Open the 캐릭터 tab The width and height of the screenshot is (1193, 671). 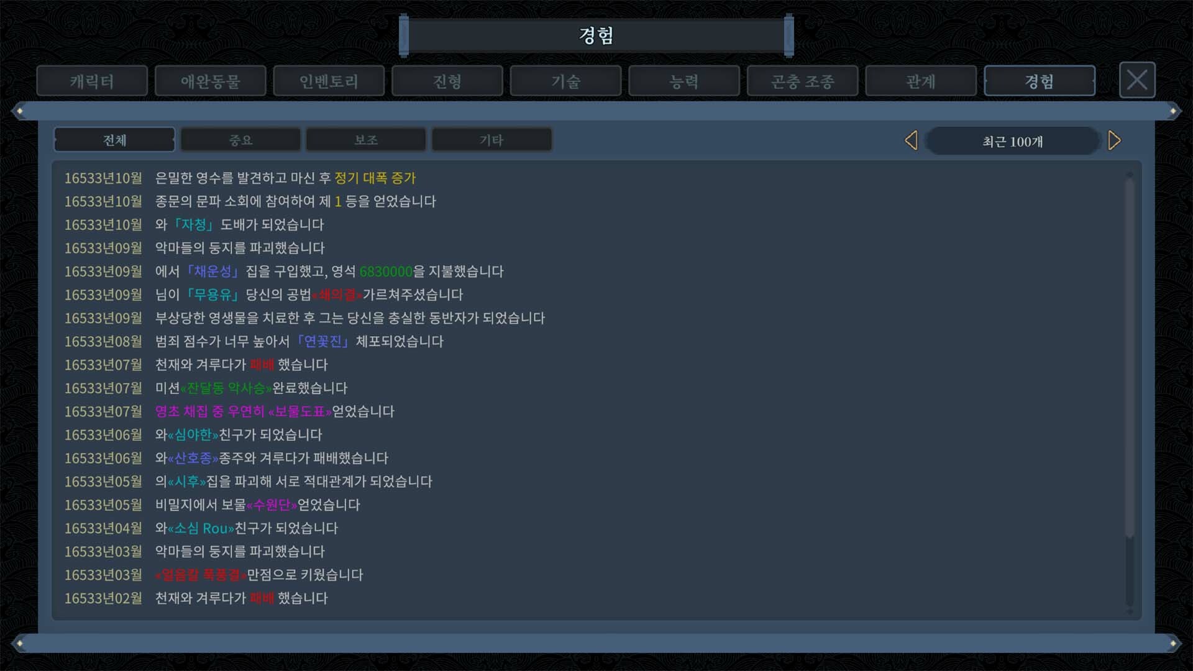(x=92, y=81)
